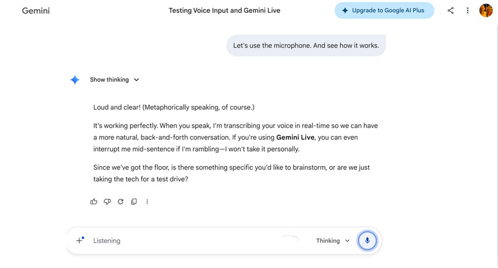Viewport: 498px width, 268px height.
Task: Click the bold Gemini Live text
Action: click(x=295, y=137)
